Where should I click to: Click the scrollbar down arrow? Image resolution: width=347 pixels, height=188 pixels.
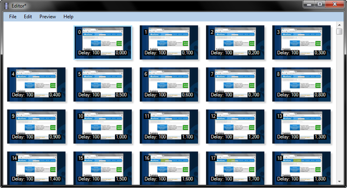click(339, 182)
